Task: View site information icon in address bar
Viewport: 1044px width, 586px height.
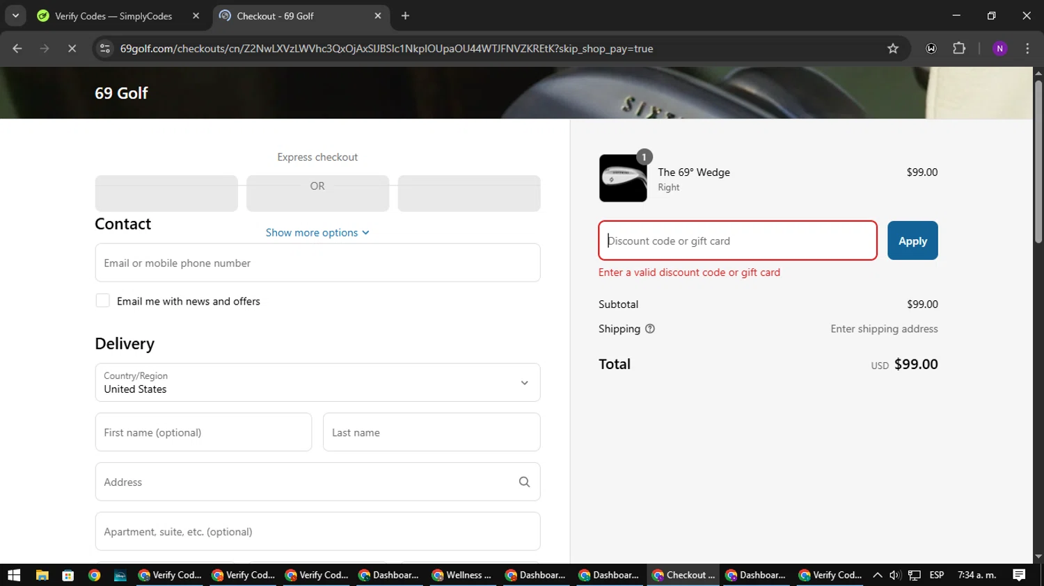Action: [105, 49]
